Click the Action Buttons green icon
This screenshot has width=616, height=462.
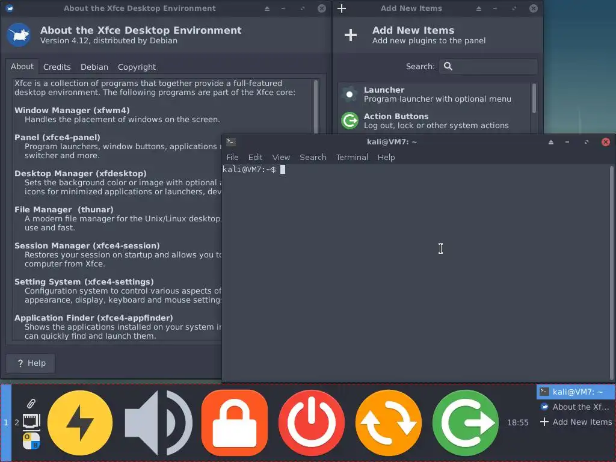pyautogui.click(x=350, y=120)
